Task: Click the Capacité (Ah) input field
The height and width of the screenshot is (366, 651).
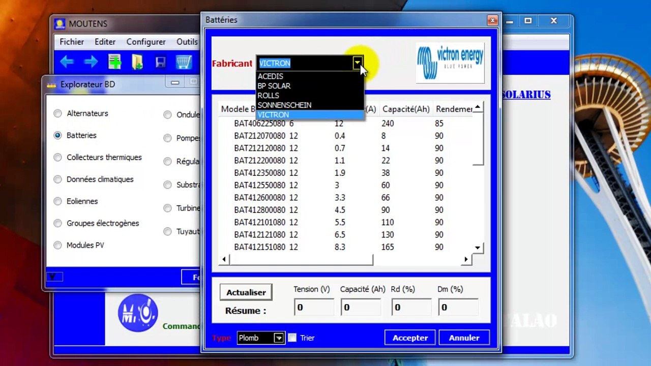Action: coord(361,308)
